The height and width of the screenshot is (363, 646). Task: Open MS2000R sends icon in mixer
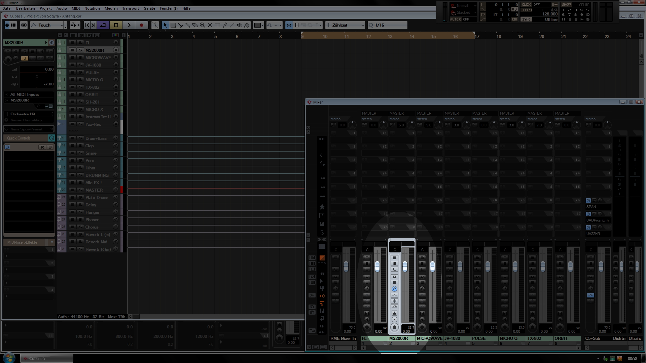click(395, 307)
